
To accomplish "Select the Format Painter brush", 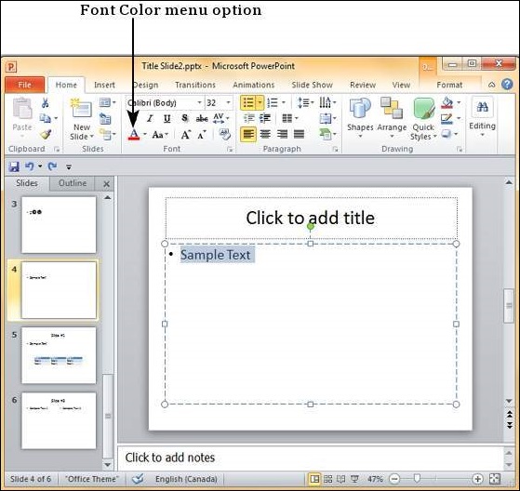I will coord(47,134).
